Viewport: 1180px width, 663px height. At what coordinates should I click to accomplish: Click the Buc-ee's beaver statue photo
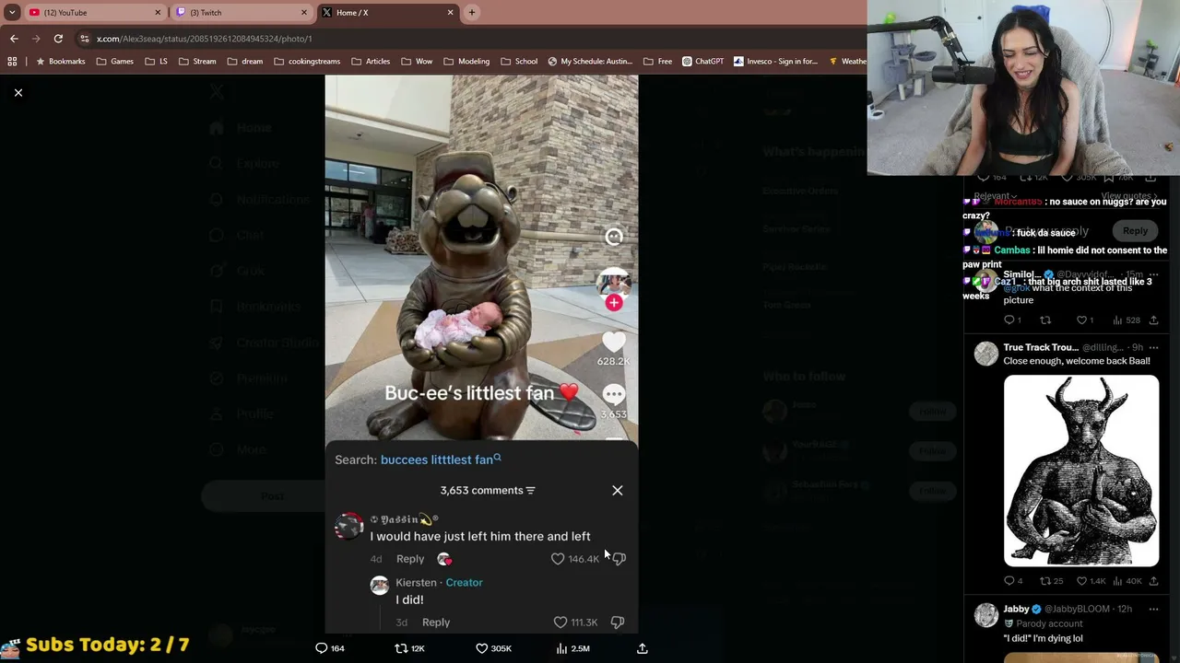[481, 258]
